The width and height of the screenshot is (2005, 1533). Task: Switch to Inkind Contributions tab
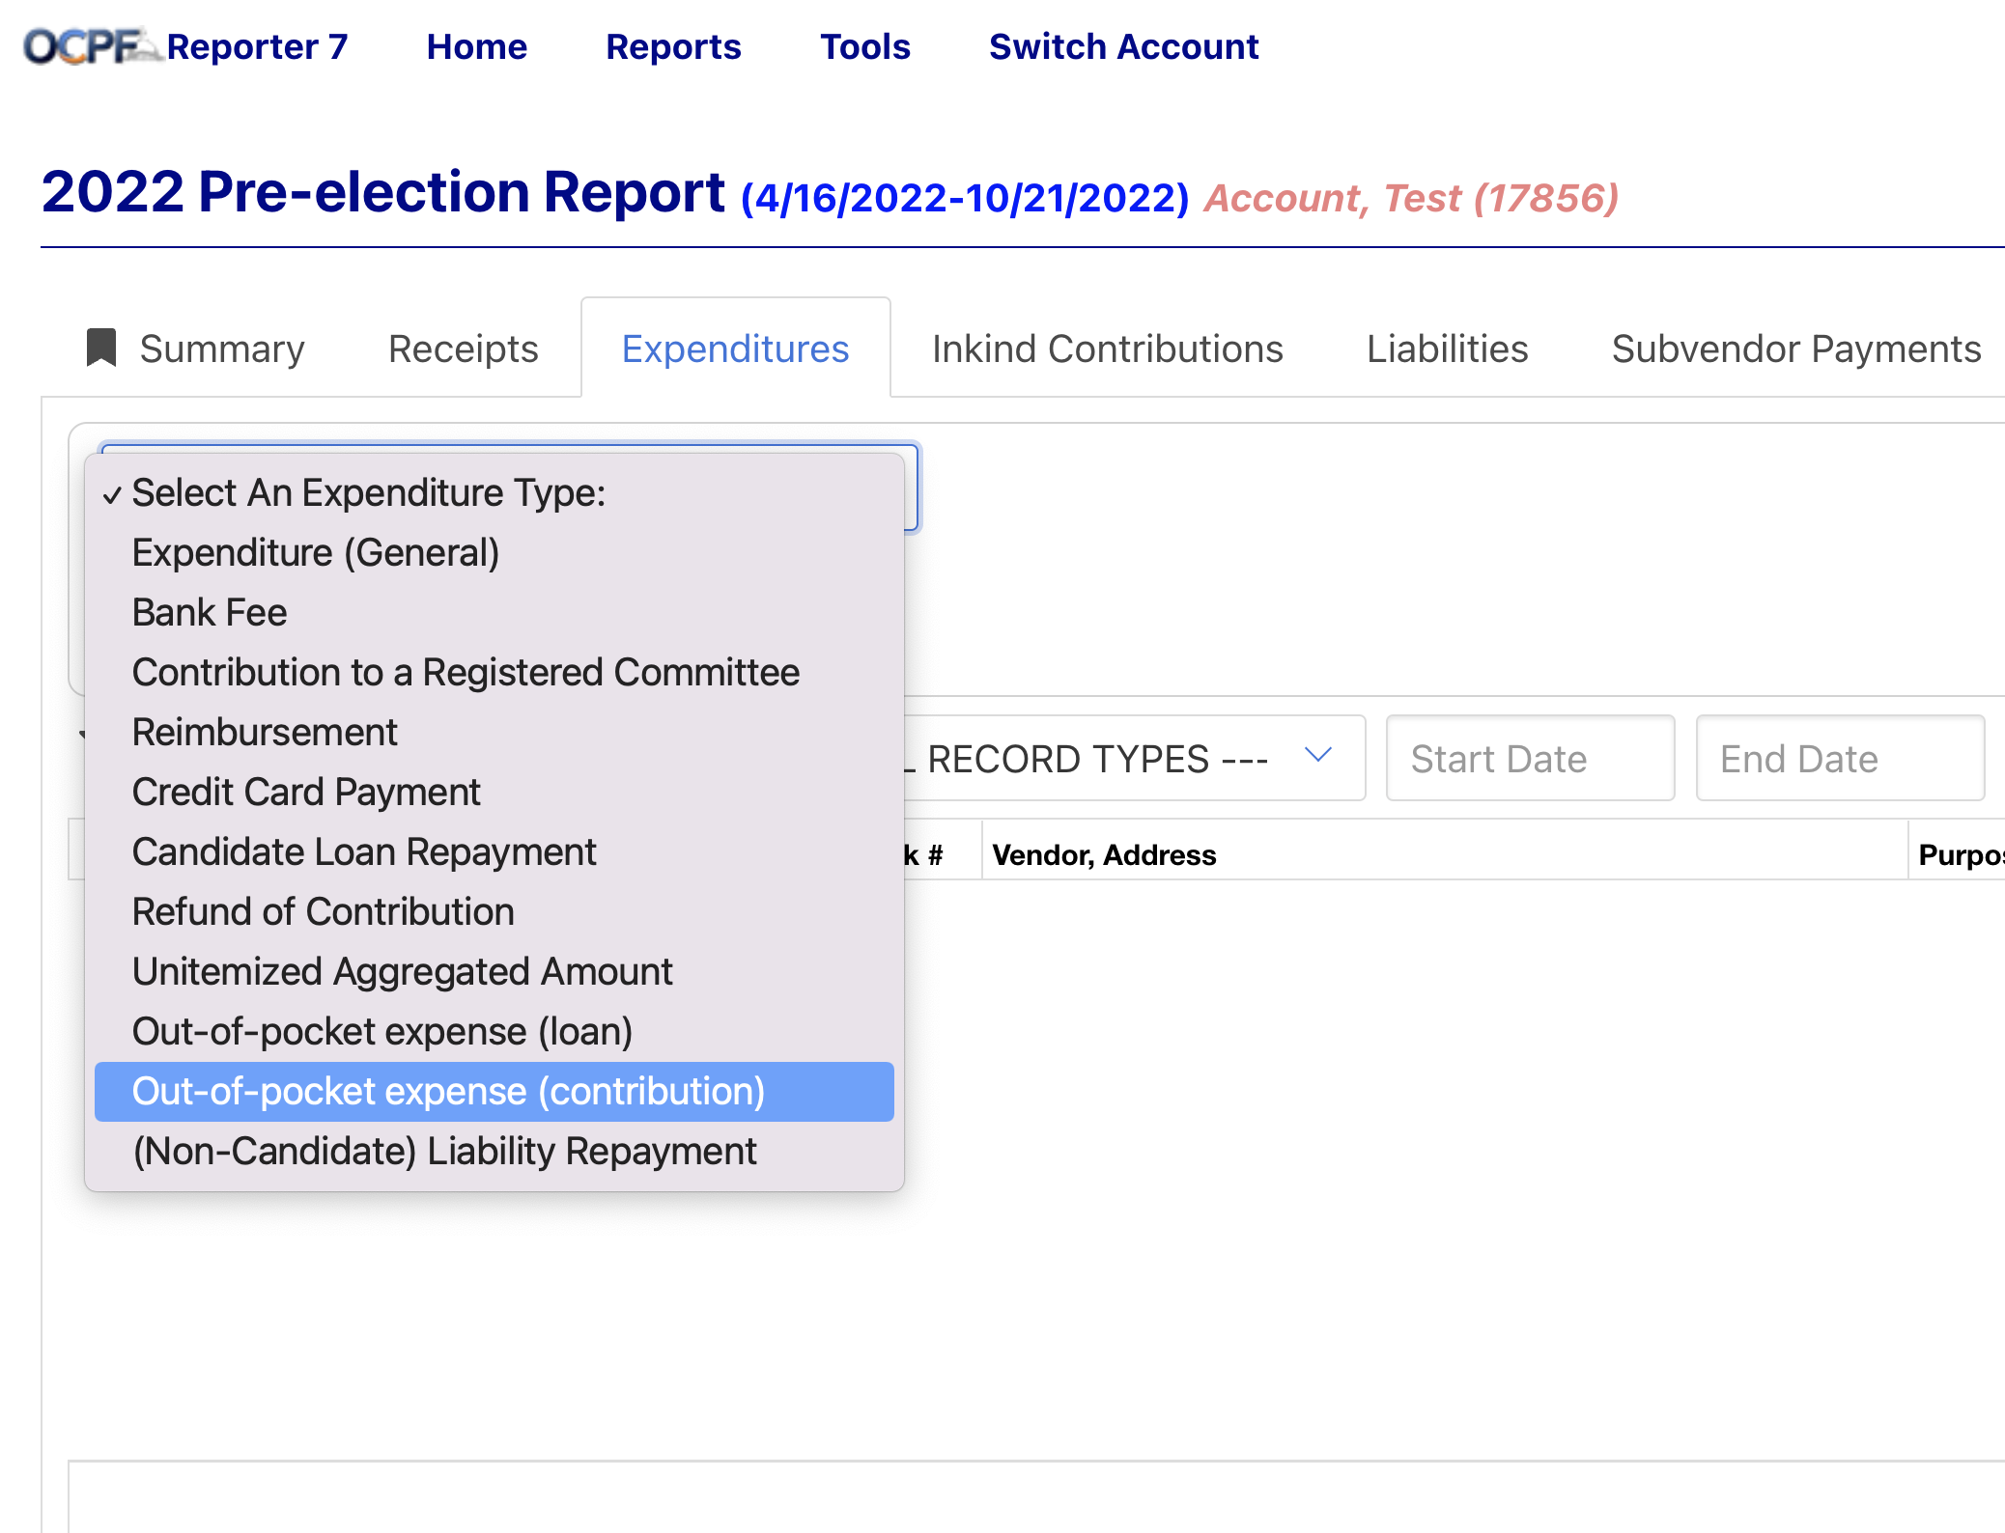pos(1107,348)
